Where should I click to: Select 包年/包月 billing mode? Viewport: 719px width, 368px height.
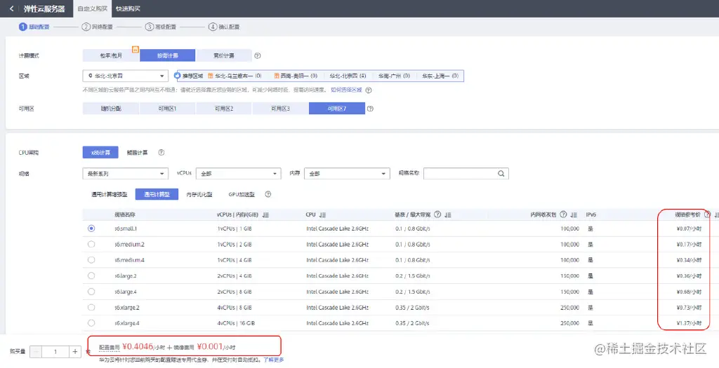tap(111, 55)
